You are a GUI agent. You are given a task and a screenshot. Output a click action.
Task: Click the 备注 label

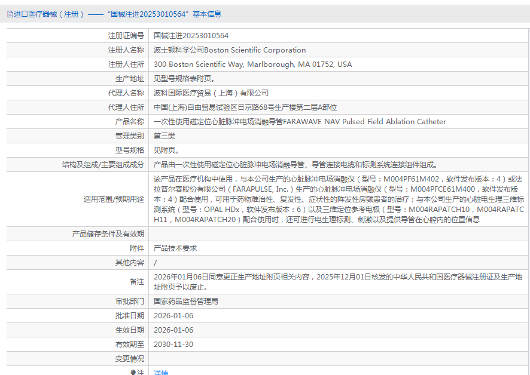click(137, 282)
